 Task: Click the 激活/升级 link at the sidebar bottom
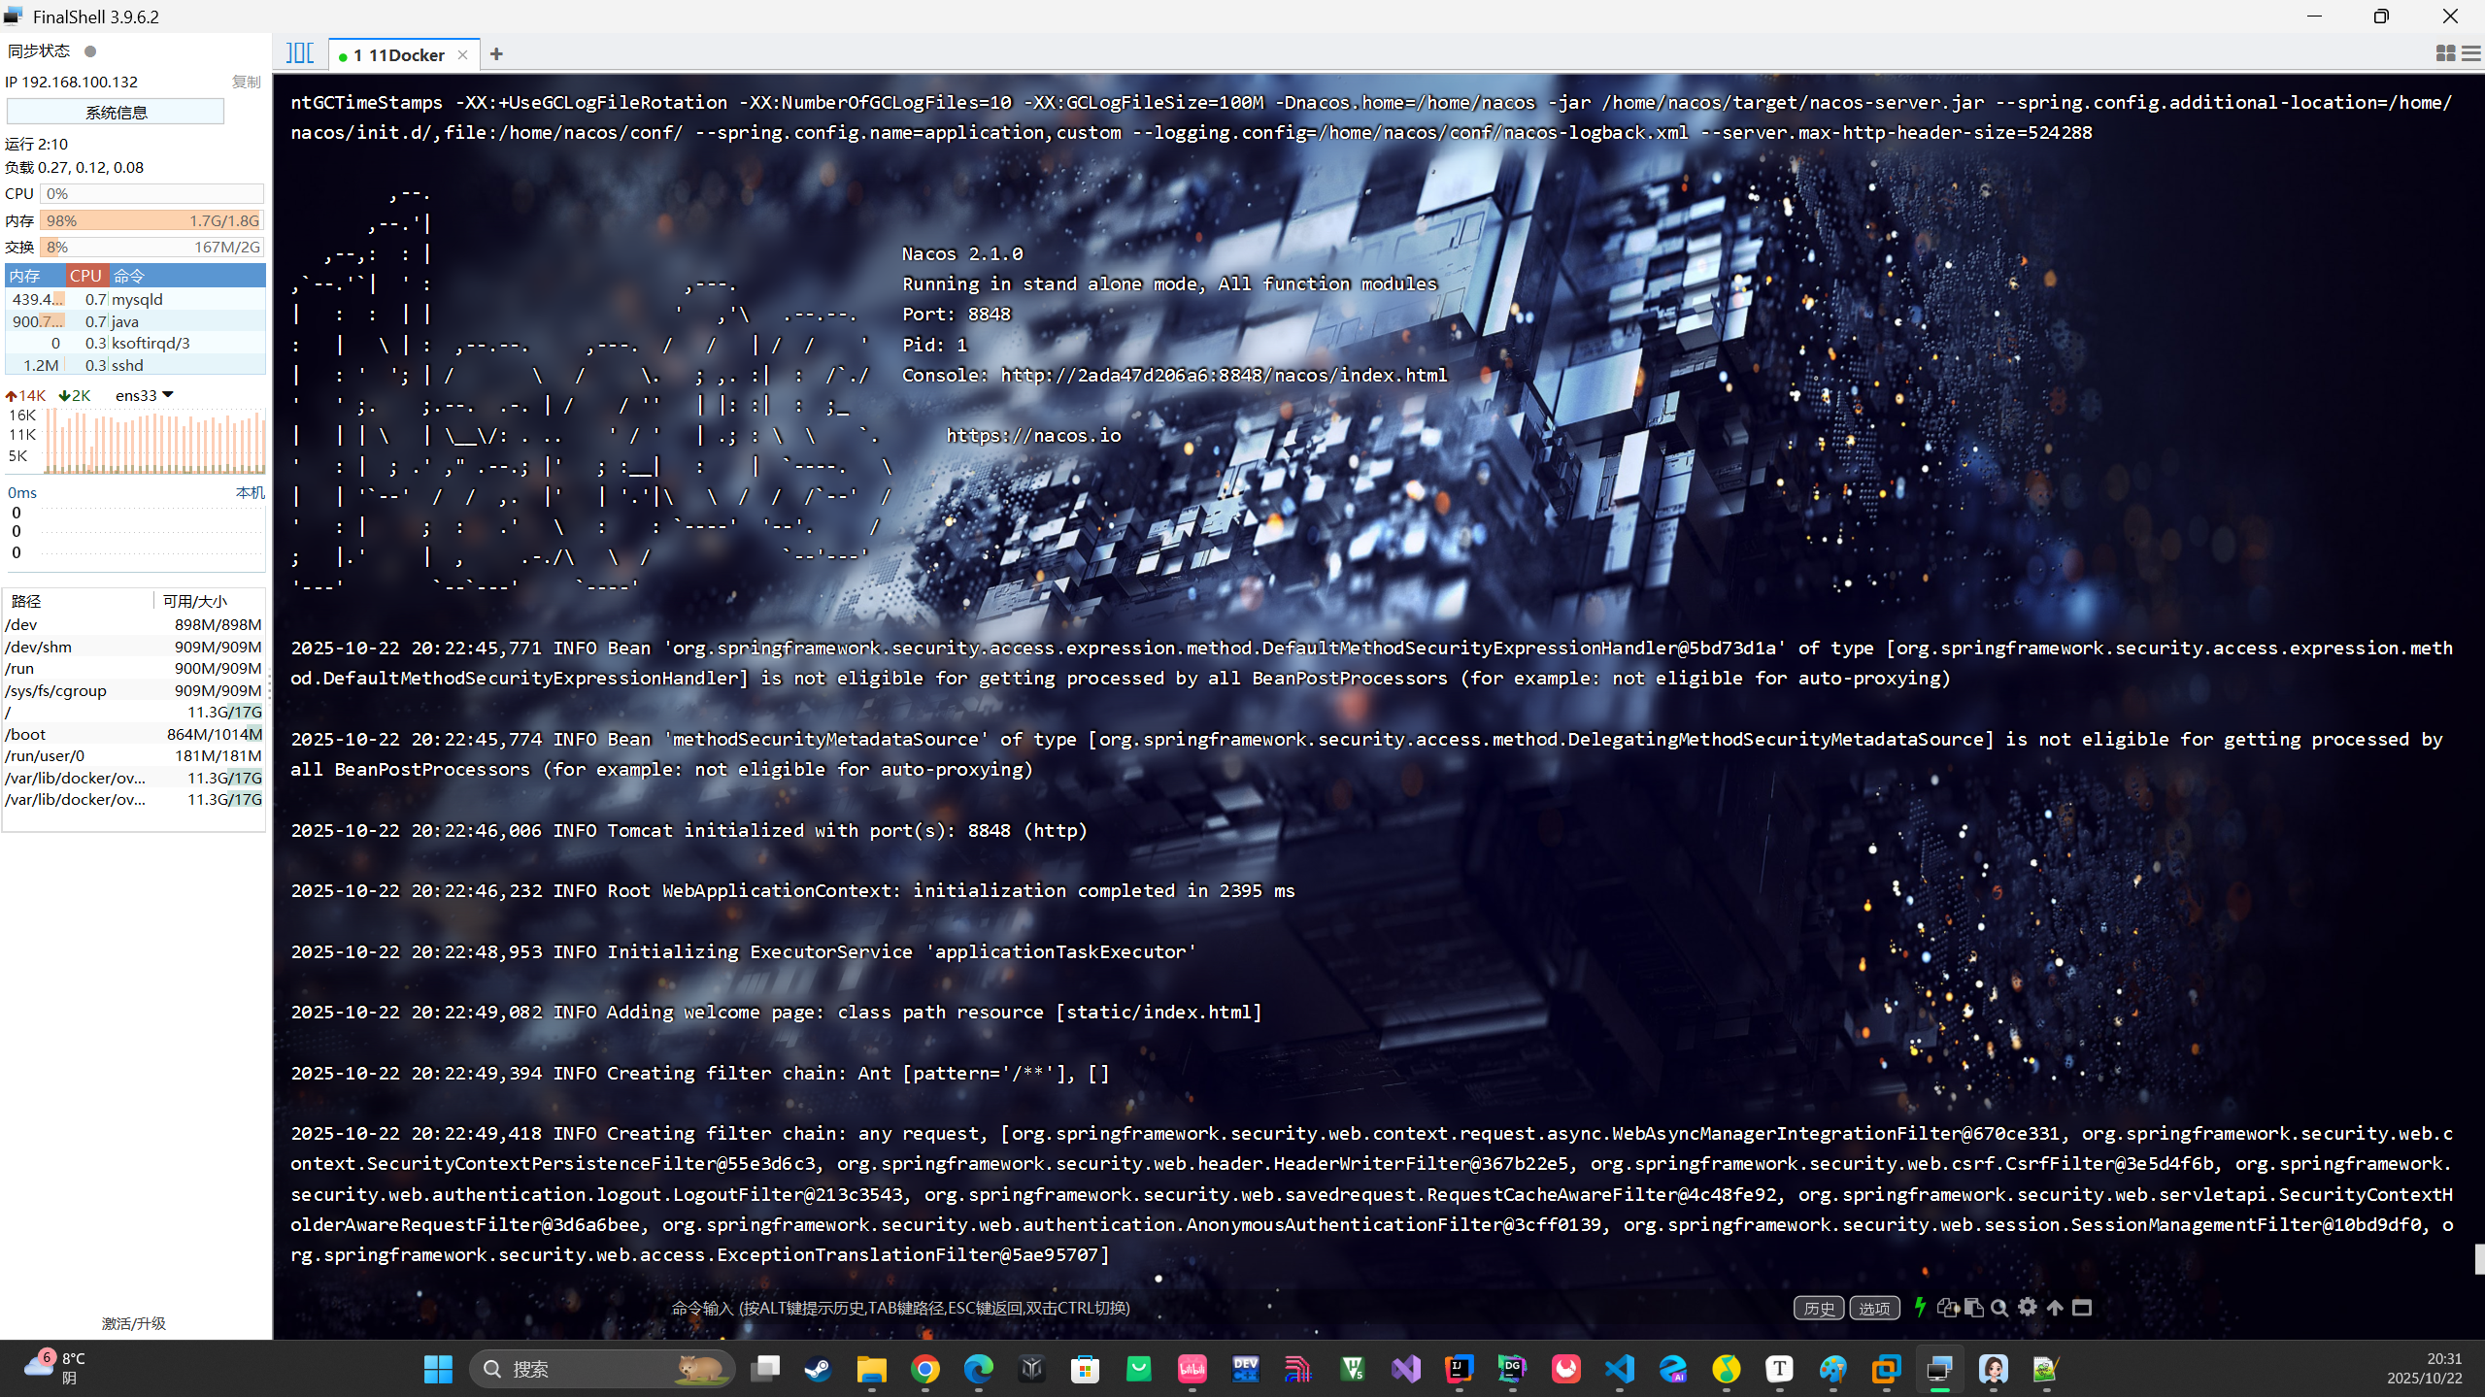tap(133, 1322)
